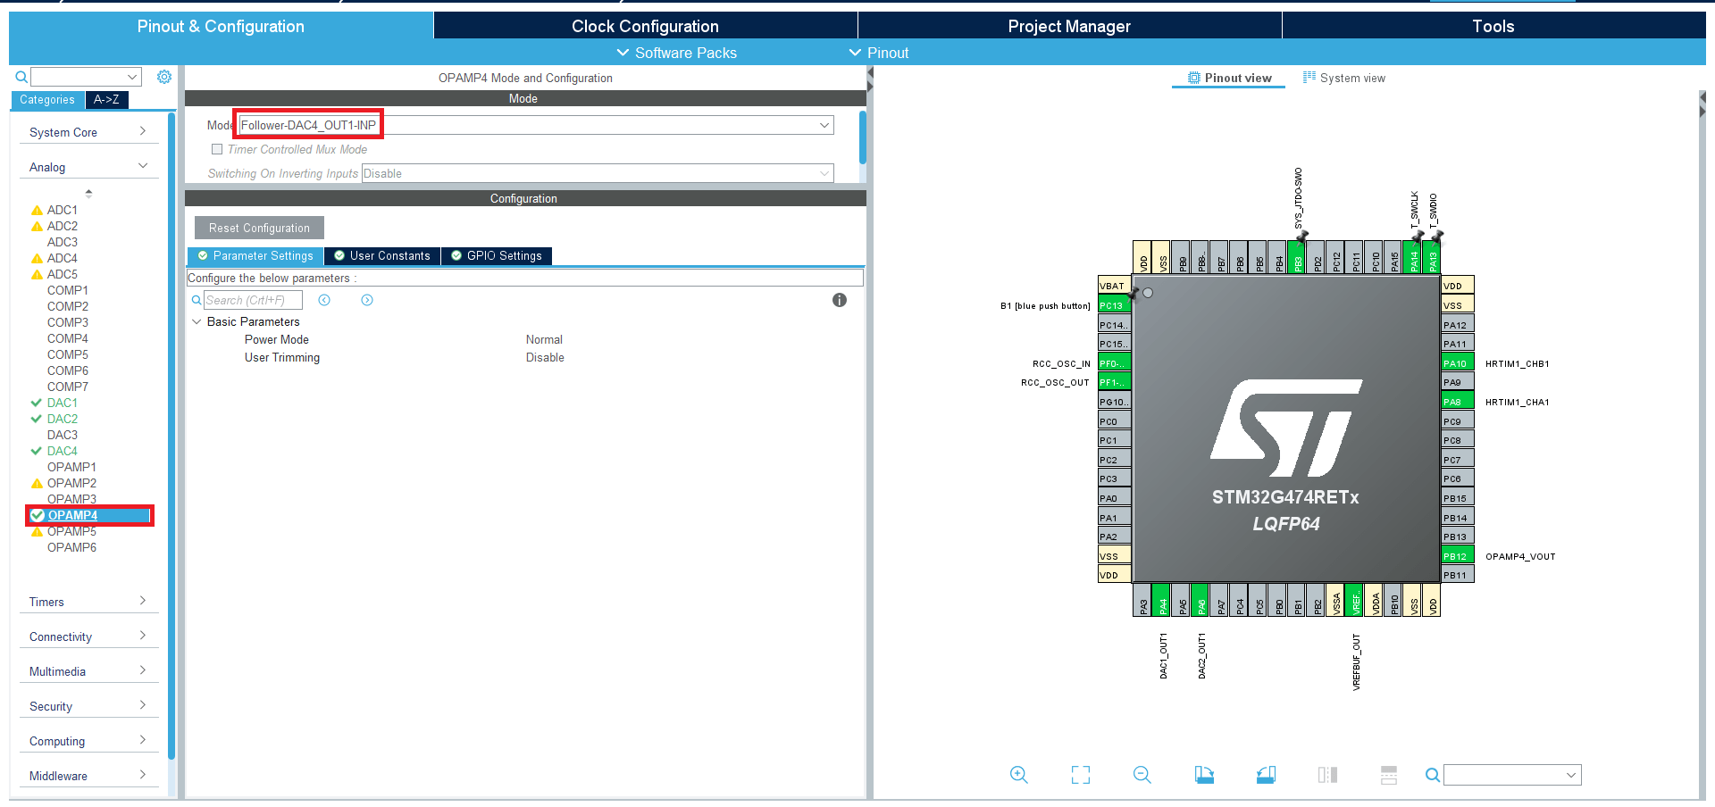Click User Trimming value Disable
1715x807 pixels.
click(545, 357)
